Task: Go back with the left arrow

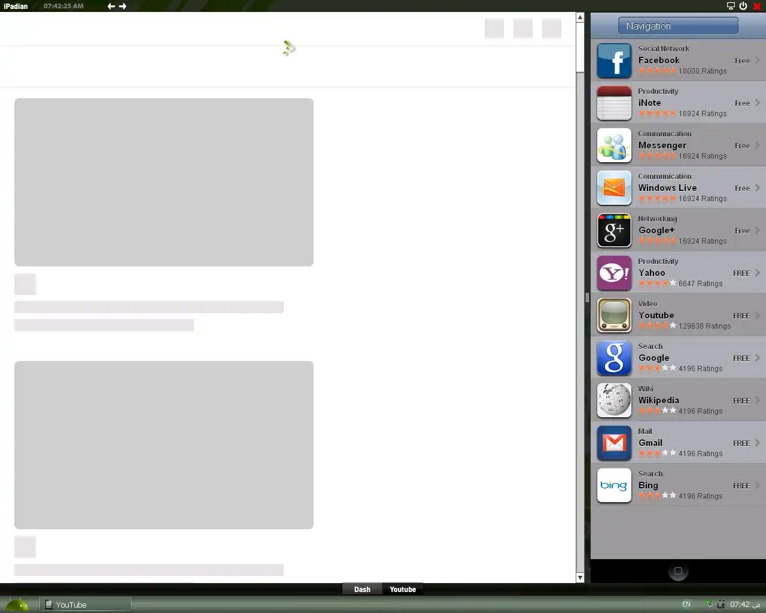Action: coord(111,6)
